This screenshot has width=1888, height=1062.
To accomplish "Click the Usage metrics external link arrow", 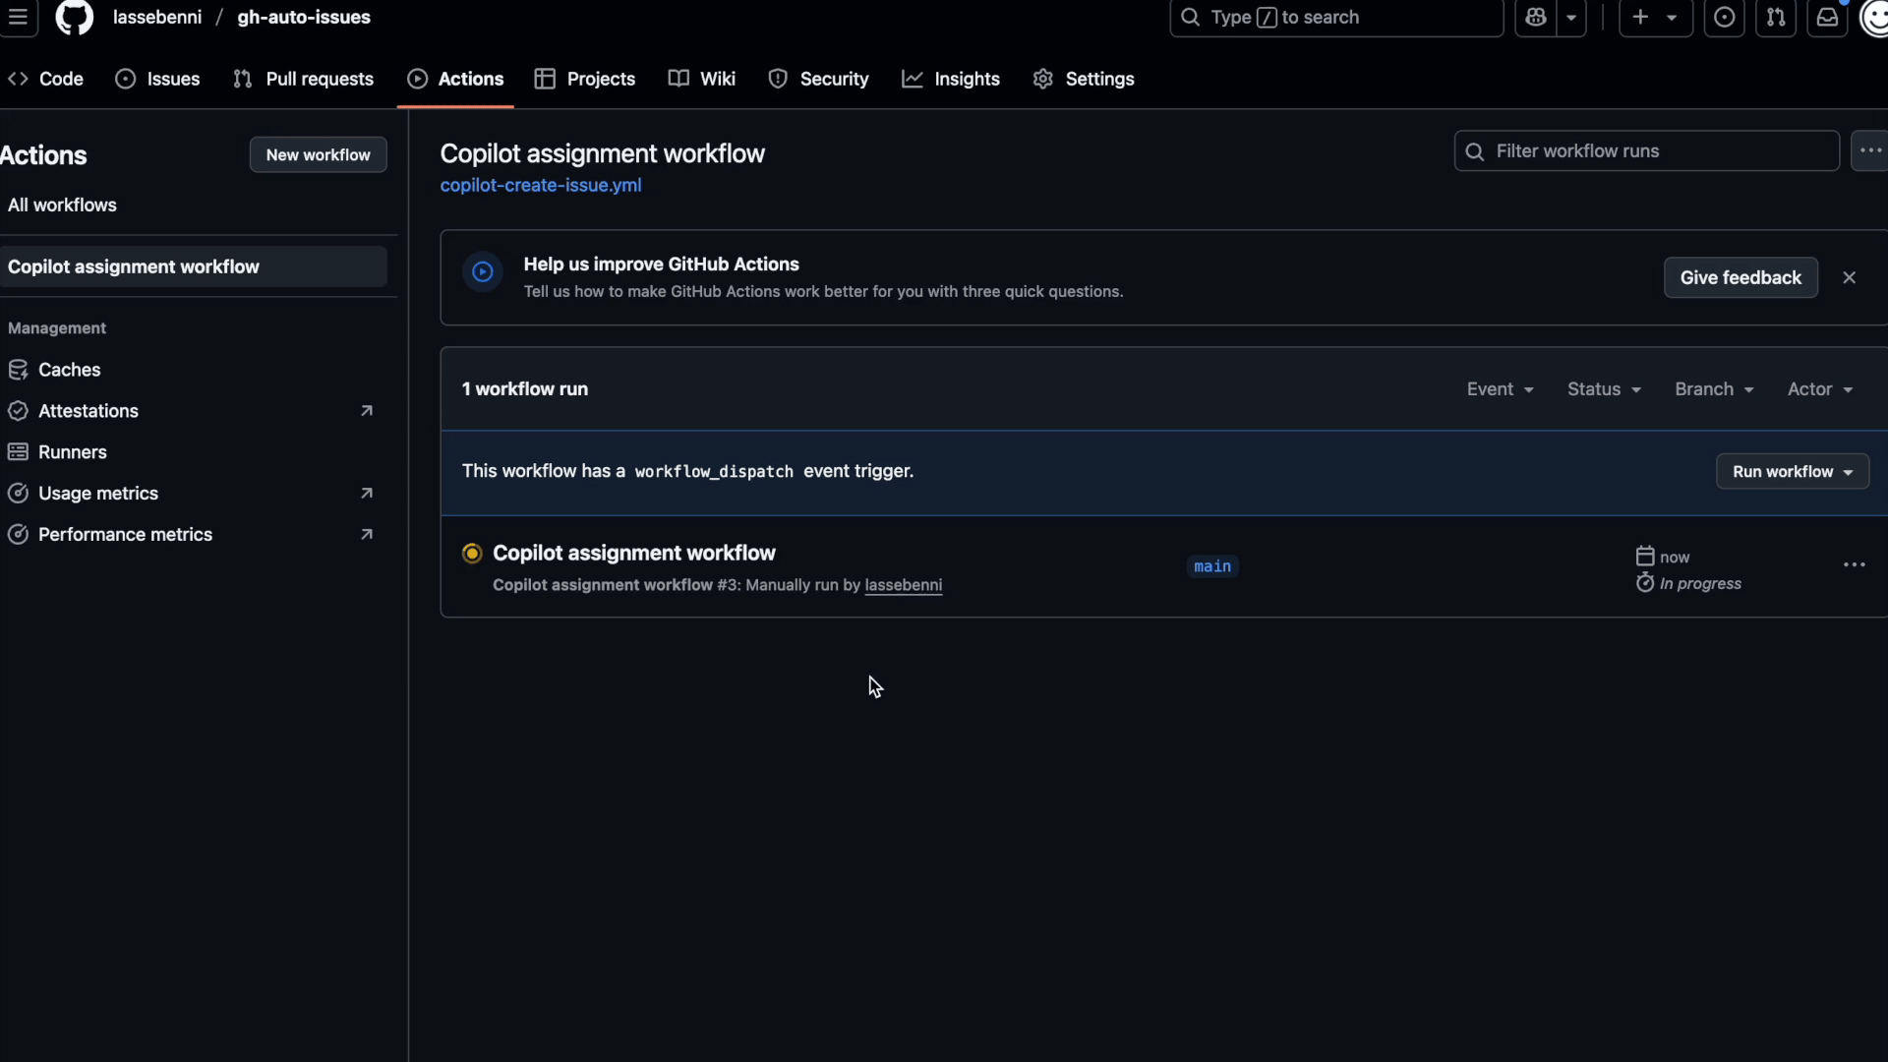I will [367, 493].
